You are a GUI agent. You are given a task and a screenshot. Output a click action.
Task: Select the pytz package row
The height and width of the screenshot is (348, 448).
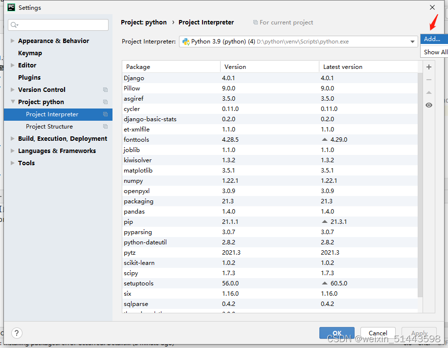pyautogui.click(x=269, y=253)
